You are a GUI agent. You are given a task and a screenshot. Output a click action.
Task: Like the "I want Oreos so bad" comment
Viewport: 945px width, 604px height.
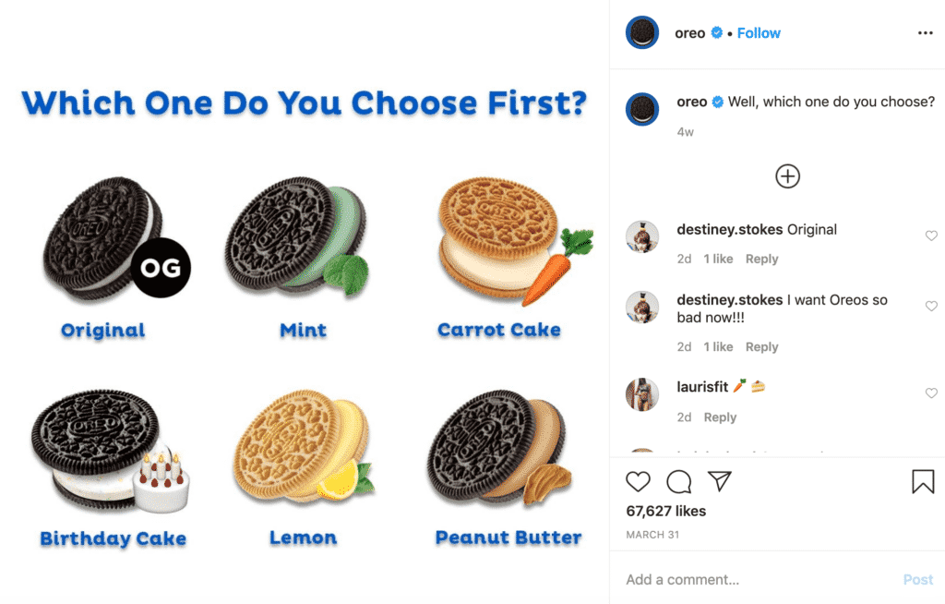[x=931, y=306]
